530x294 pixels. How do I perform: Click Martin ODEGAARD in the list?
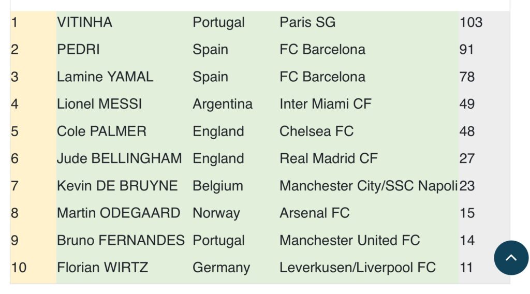coord(119,213)
